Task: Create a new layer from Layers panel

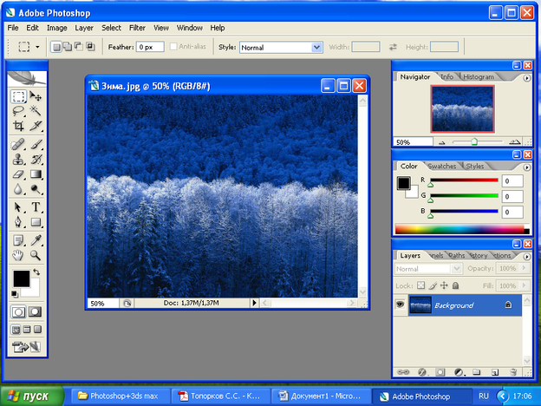Action: 495,372
